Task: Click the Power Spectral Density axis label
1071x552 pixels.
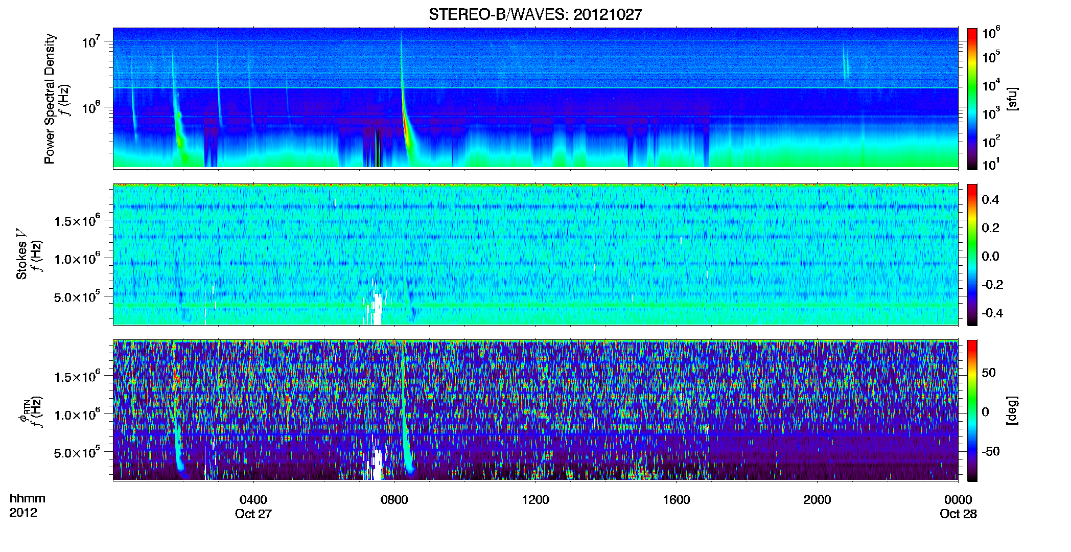Action: [49, 99]
